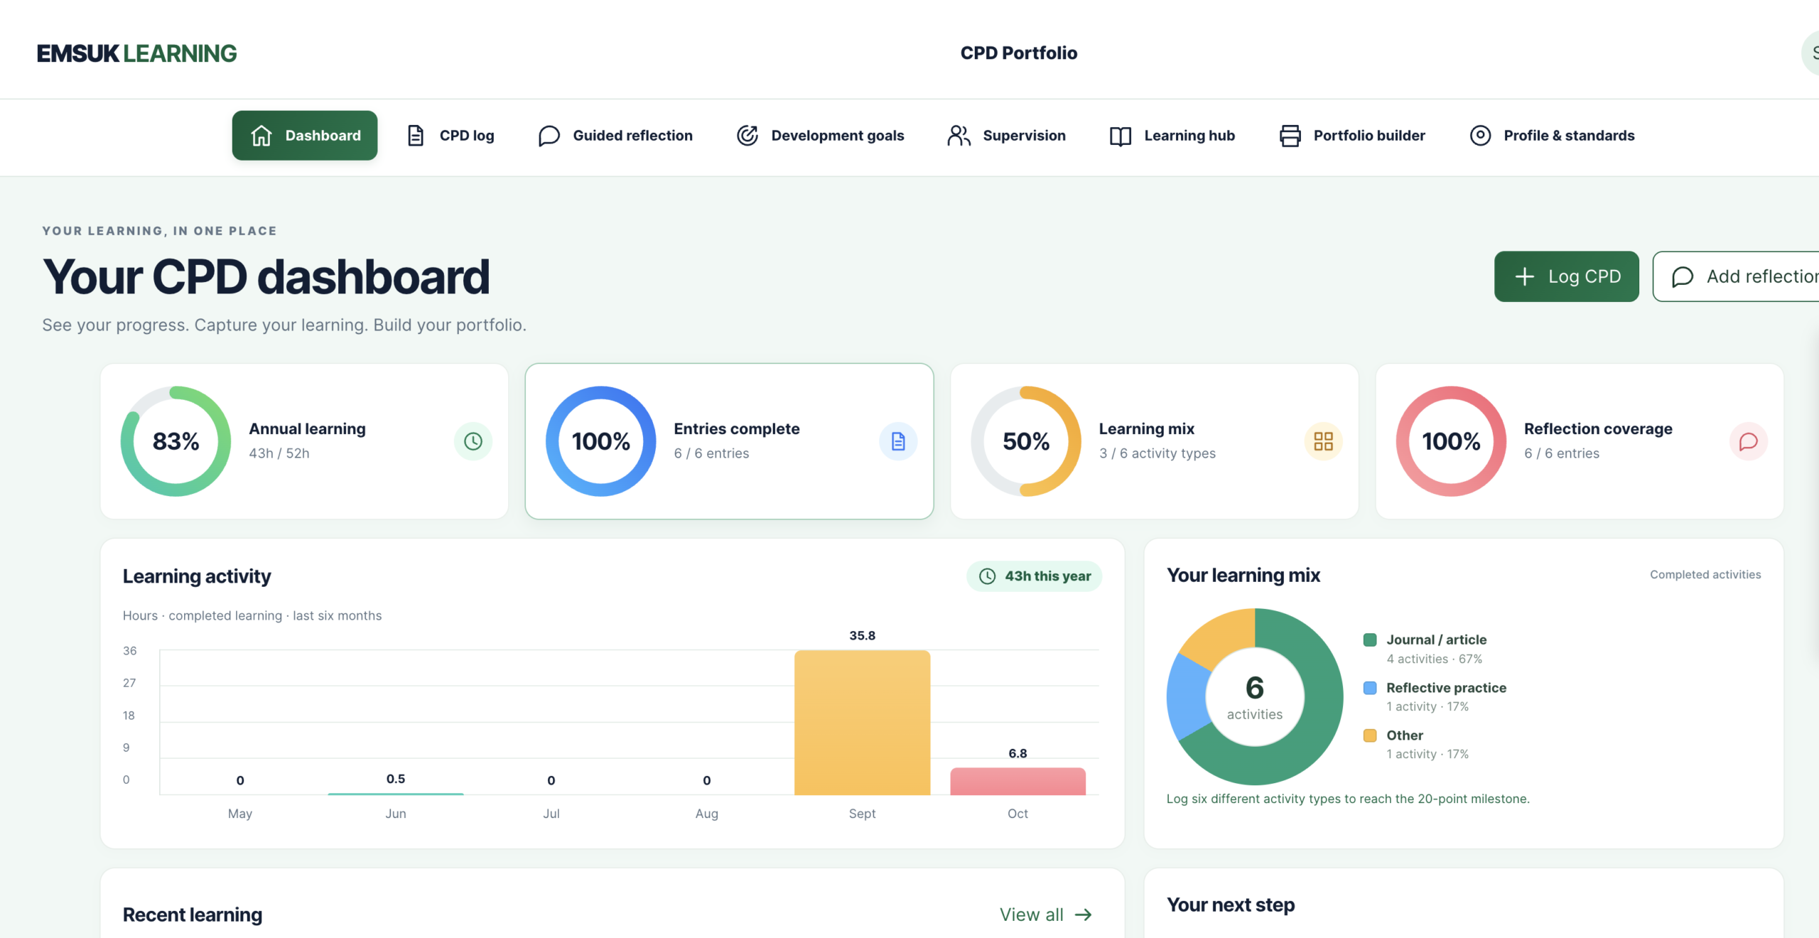Click the speech bubble icon on Reflection coverage card
The height and width of the screenshot is (938, 1819).
(x=1748, y=441)
